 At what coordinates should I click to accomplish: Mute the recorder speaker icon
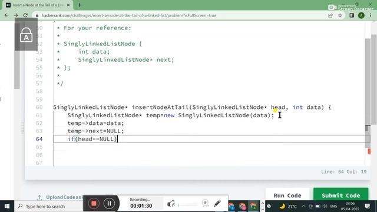(x=171, y=204)
